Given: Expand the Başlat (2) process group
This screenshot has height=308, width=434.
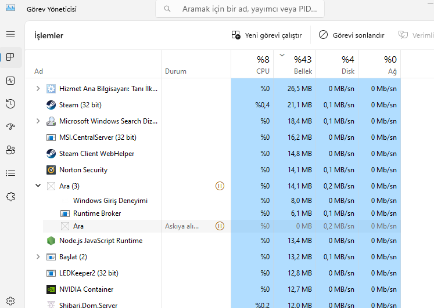Looking at the screenshot, I should click(x=38, y=257).
